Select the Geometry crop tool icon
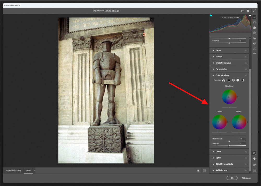261x186 pixels. pos(254,22)
